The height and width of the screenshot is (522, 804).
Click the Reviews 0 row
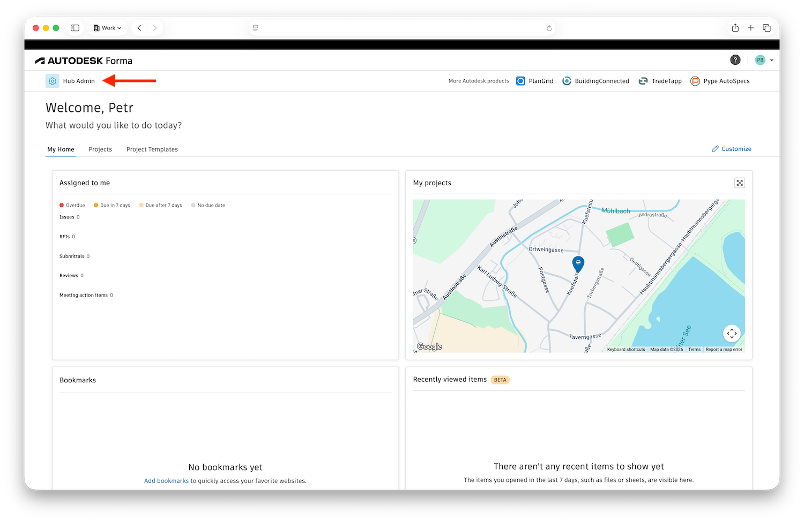(x=72, y=276)
